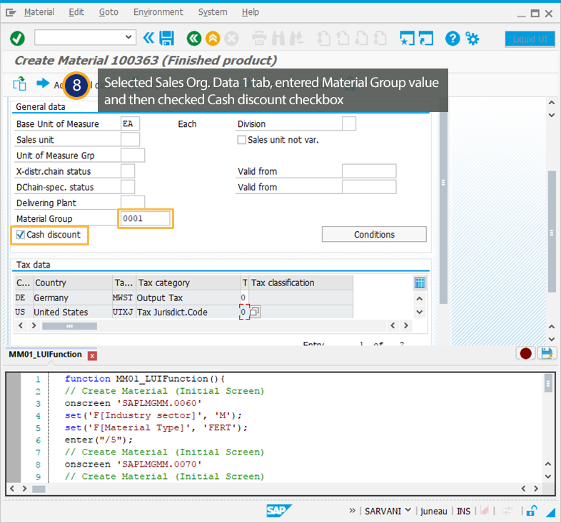561x523 pixels.
Task: Open Help via the question mark icon
Action: 453,39
